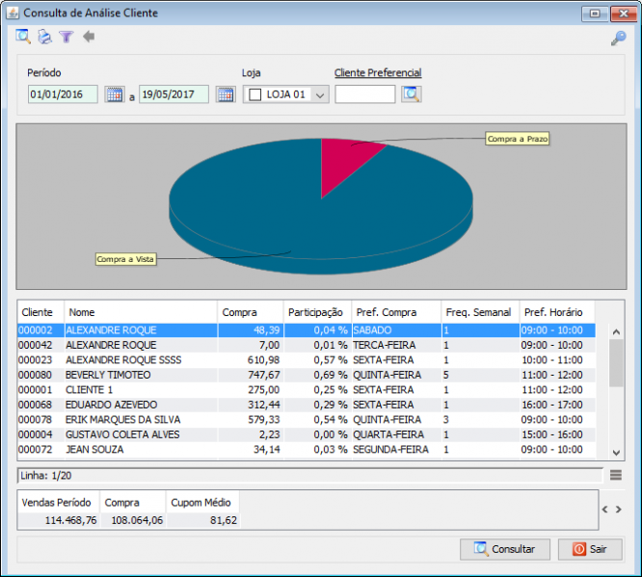Open the Cliente Preferencial link
Viewport: 642px width, 577px height.
378,73
